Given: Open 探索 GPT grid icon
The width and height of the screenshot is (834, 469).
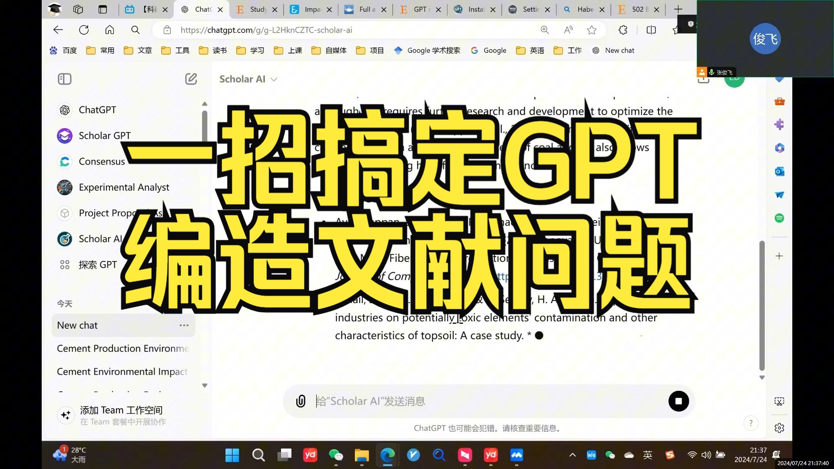Looking at the screenshot, I should (x=65, y=264).
